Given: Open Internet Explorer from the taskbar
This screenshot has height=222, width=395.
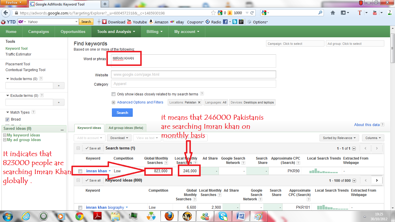Looking at the screenshot, I should pyautogui.click(x=26, y=216).
